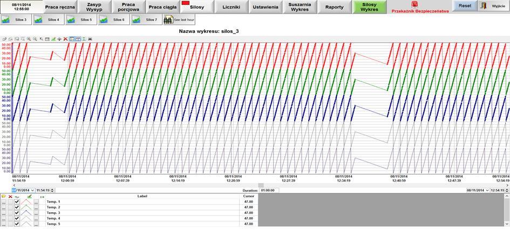The width and height of the screenshot is (510, 250).
Task: Open the Praca ręczna tab
Action: 60,7
